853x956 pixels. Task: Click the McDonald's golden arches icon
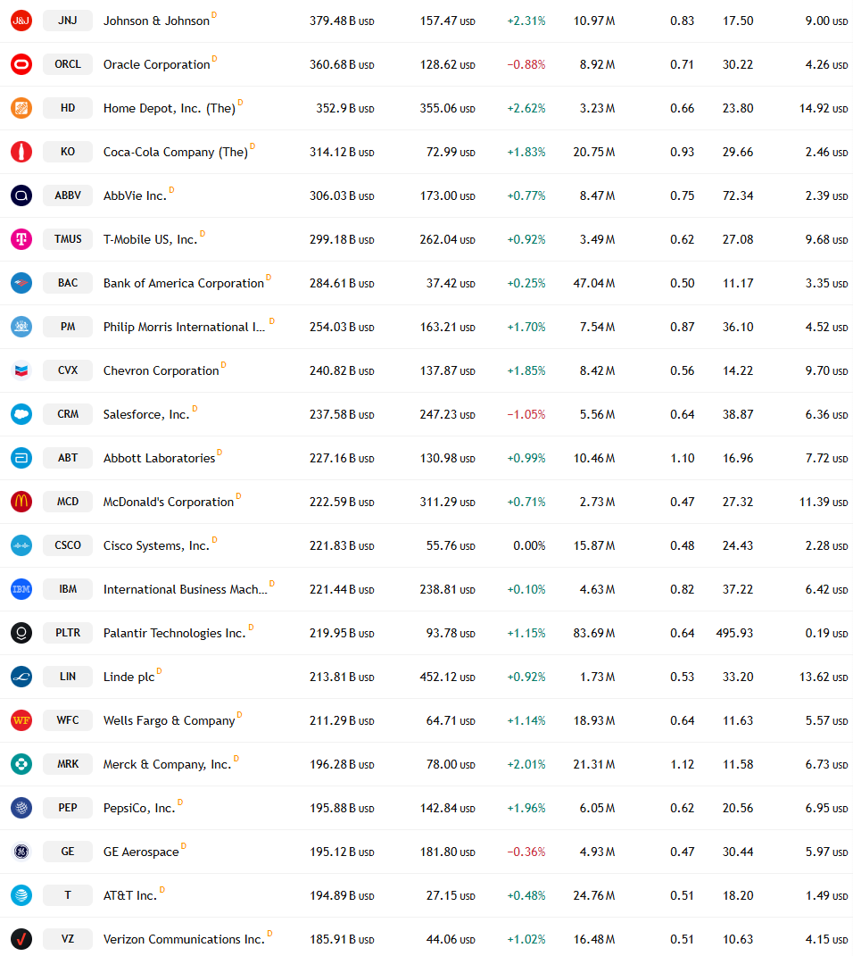21,502
